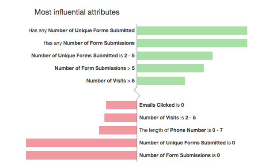Select the label Number of Unique Forms Submitted is 2 - 5
This screenshot has height=165, width=273.
click(x=83, y=56)
